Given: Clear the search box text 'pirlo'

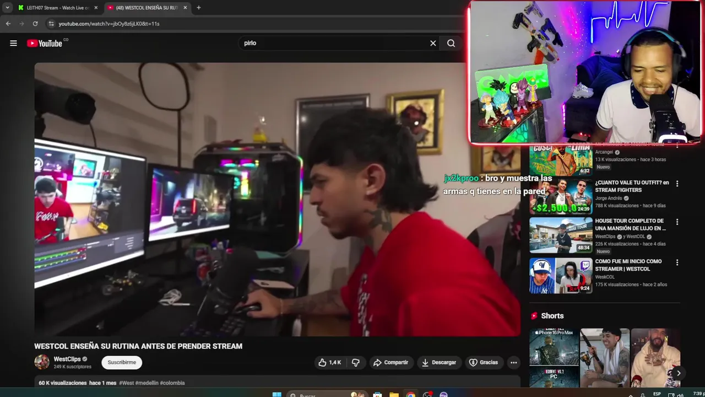Looking at the screenshot, I should [x=433, y=43].
